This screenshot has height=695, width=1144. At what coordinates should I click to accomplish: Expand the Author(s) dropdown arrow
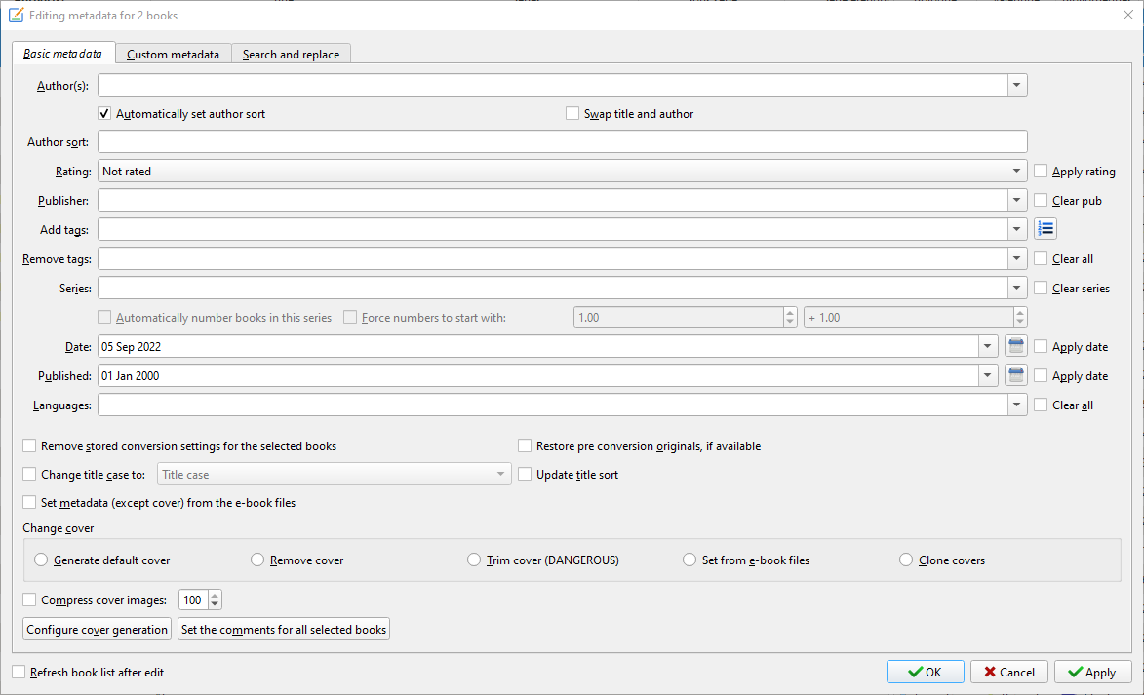coord(1017,85)
